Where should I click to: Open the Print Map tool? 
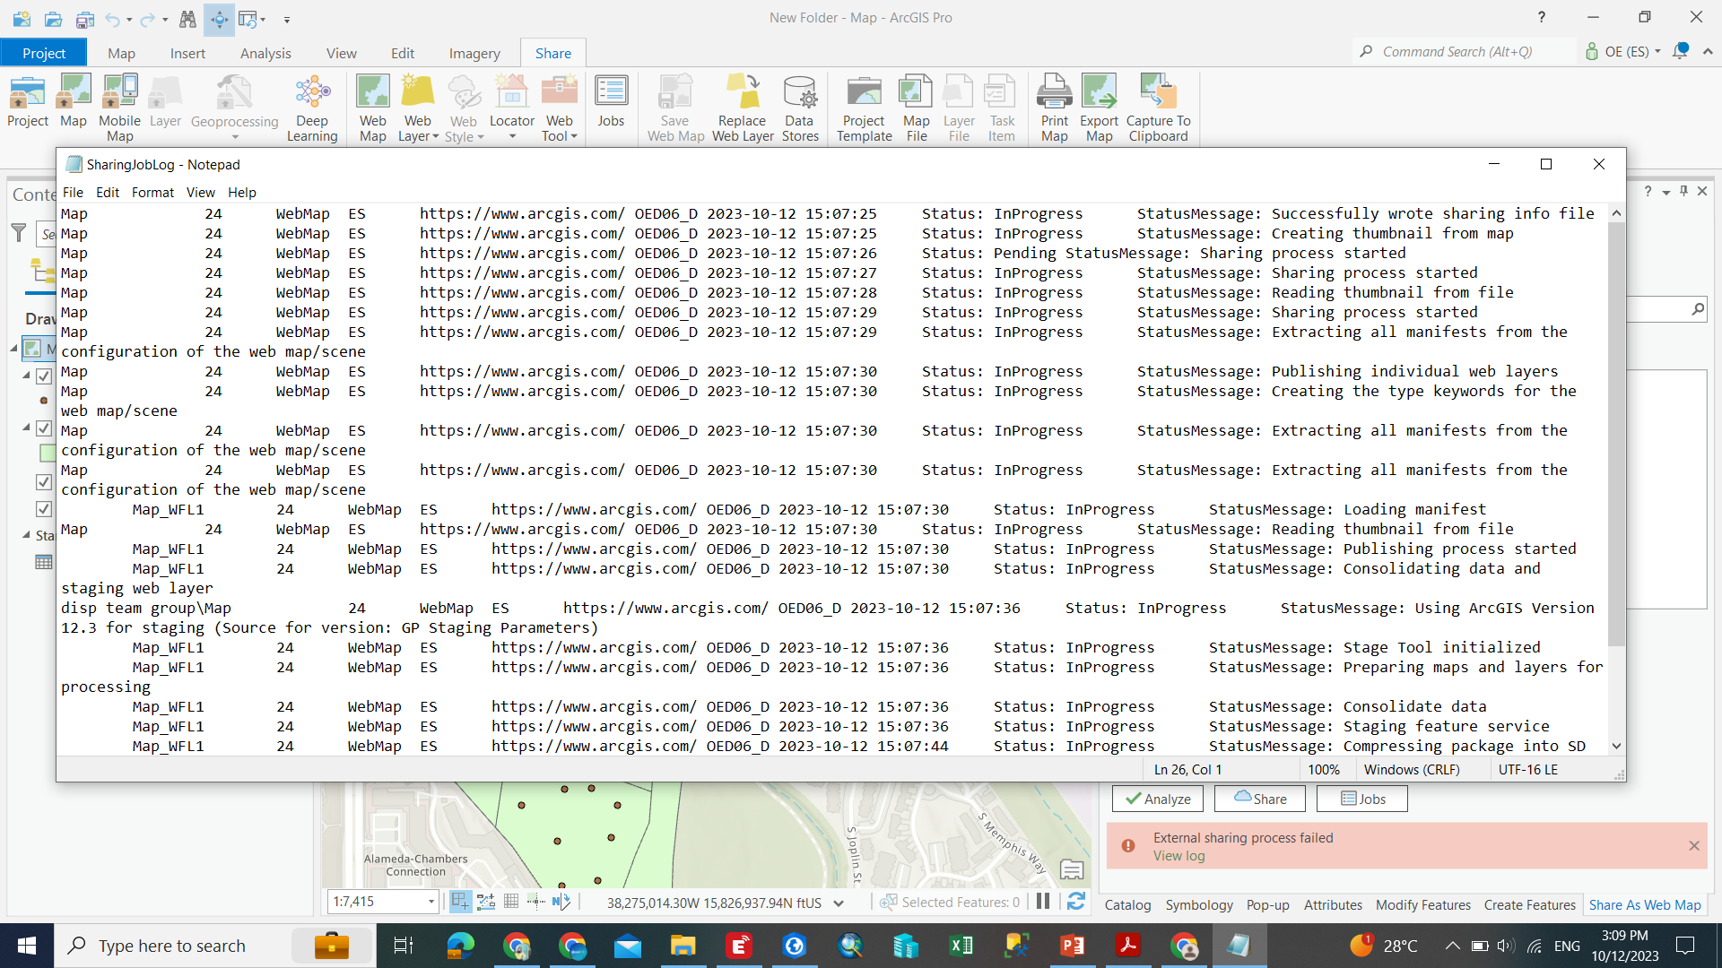pos(1054,107)
